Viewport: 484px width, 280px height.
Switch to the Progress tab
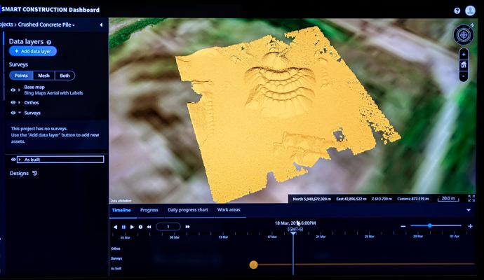pyautogui.click(x=149, y=210)
